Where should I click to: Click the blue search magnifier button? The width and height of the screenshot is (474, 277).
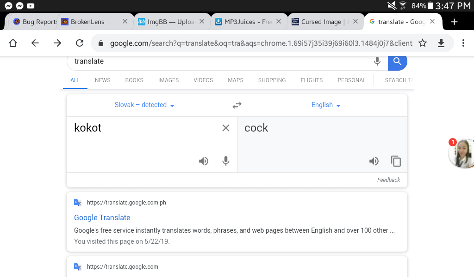pyautogui.click(x=398, y=62)
